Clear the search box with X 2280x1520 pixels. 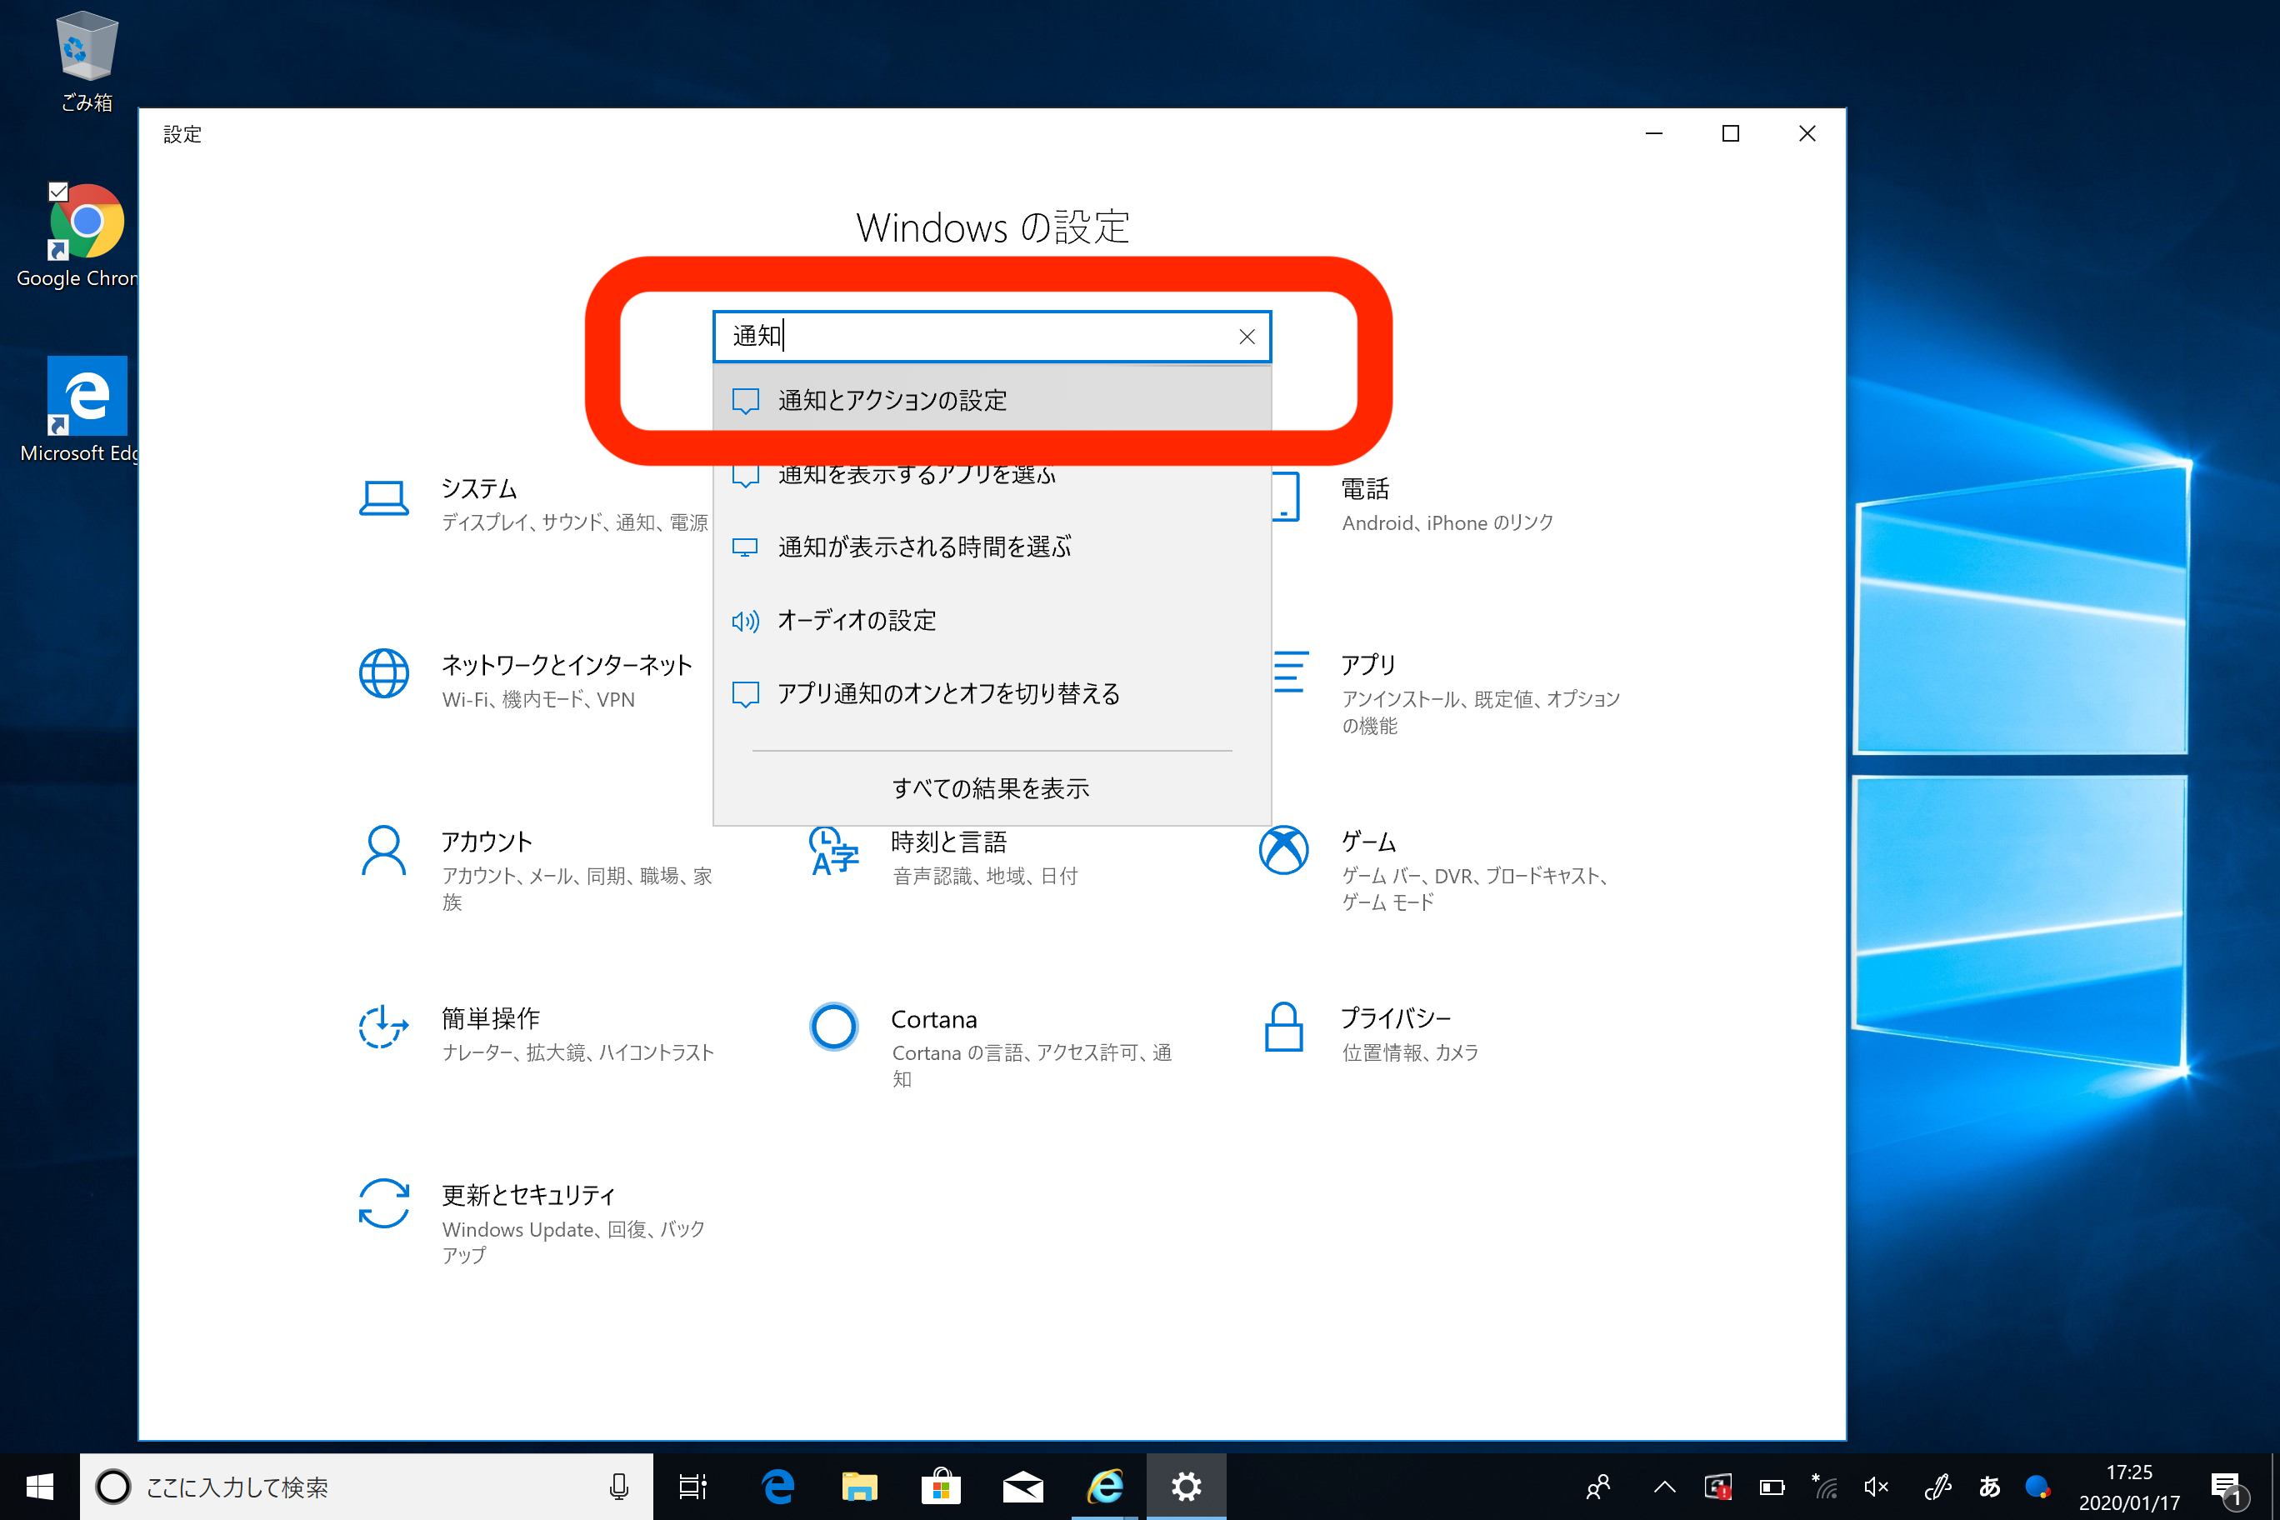pyautogui.click(x=1247, y=337)
